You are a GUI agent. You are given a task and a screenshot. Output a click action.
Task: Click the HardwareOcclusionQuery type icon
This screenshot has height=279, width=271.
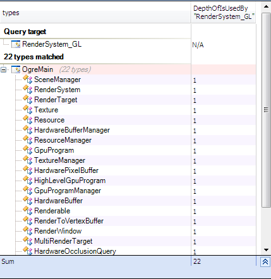coord(28,251)
